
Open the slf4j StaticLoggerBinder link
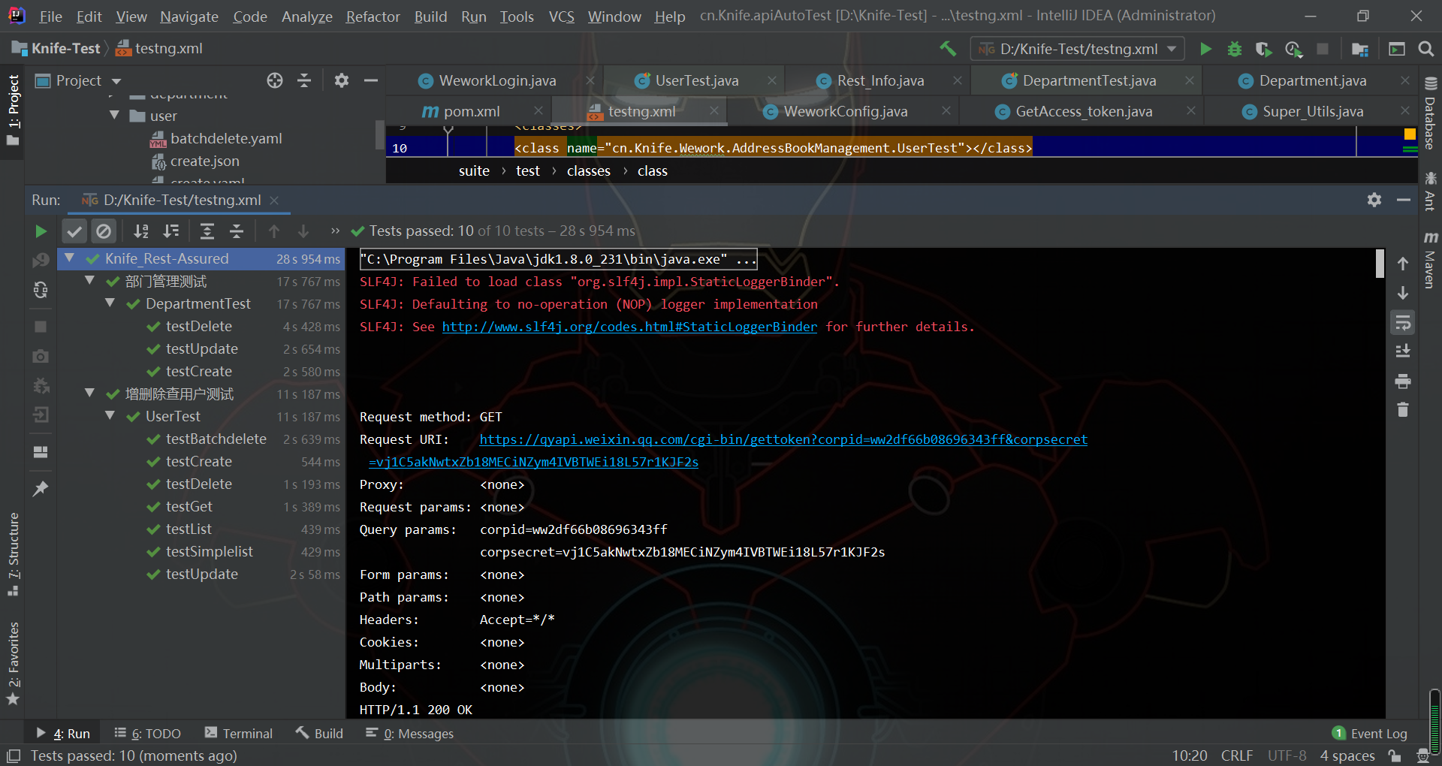pos(629,327)
